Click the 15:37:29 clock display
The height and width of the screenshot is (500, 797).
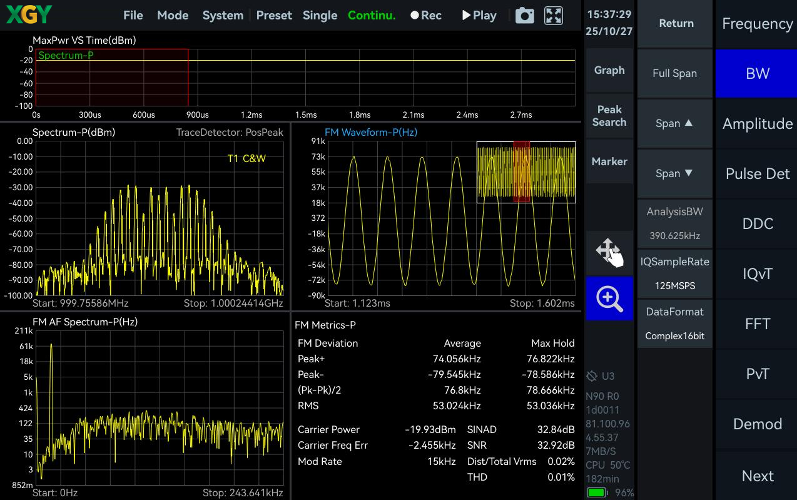(x=609, y=14)
